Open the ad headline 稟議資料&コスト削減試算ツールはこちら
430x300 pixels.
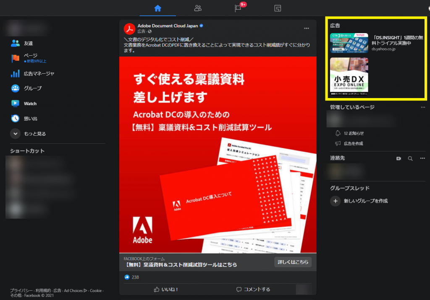tap(181, 265)
